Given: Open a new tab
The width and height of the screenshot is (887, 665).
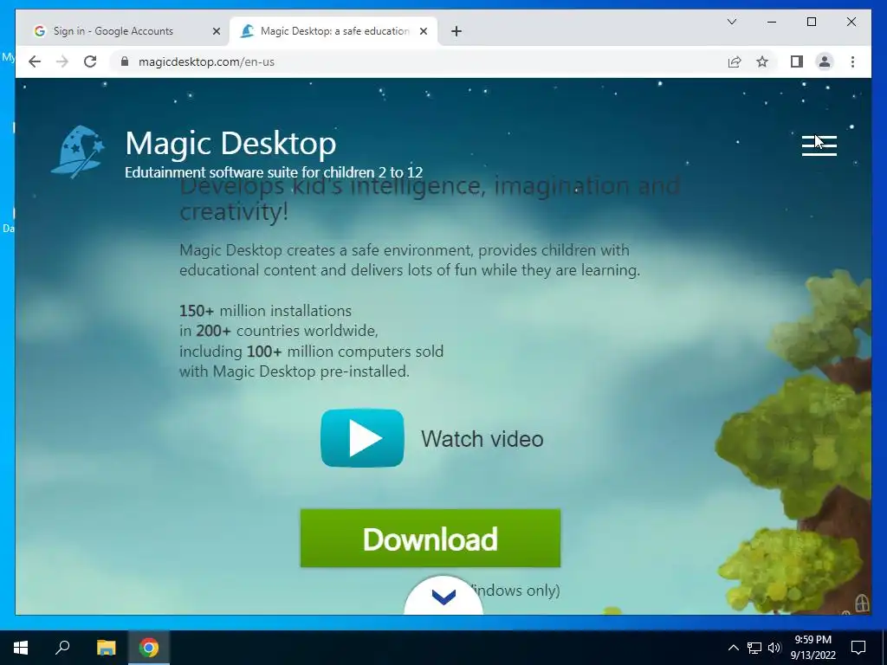Looking at the screenshot, I should coord(456,31).
